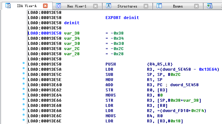
Task: Toggle breakpoint dot at address 00013E6A
Action: [x=24, y=109]
